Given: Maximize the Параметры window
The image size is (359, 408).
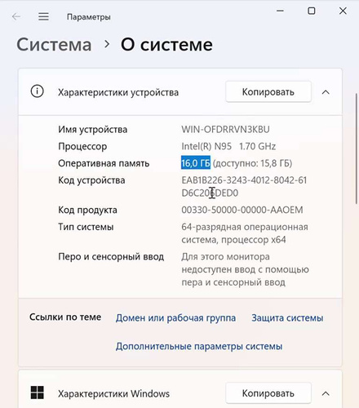Looking at the screenshot, I should (x=312, y=11).
